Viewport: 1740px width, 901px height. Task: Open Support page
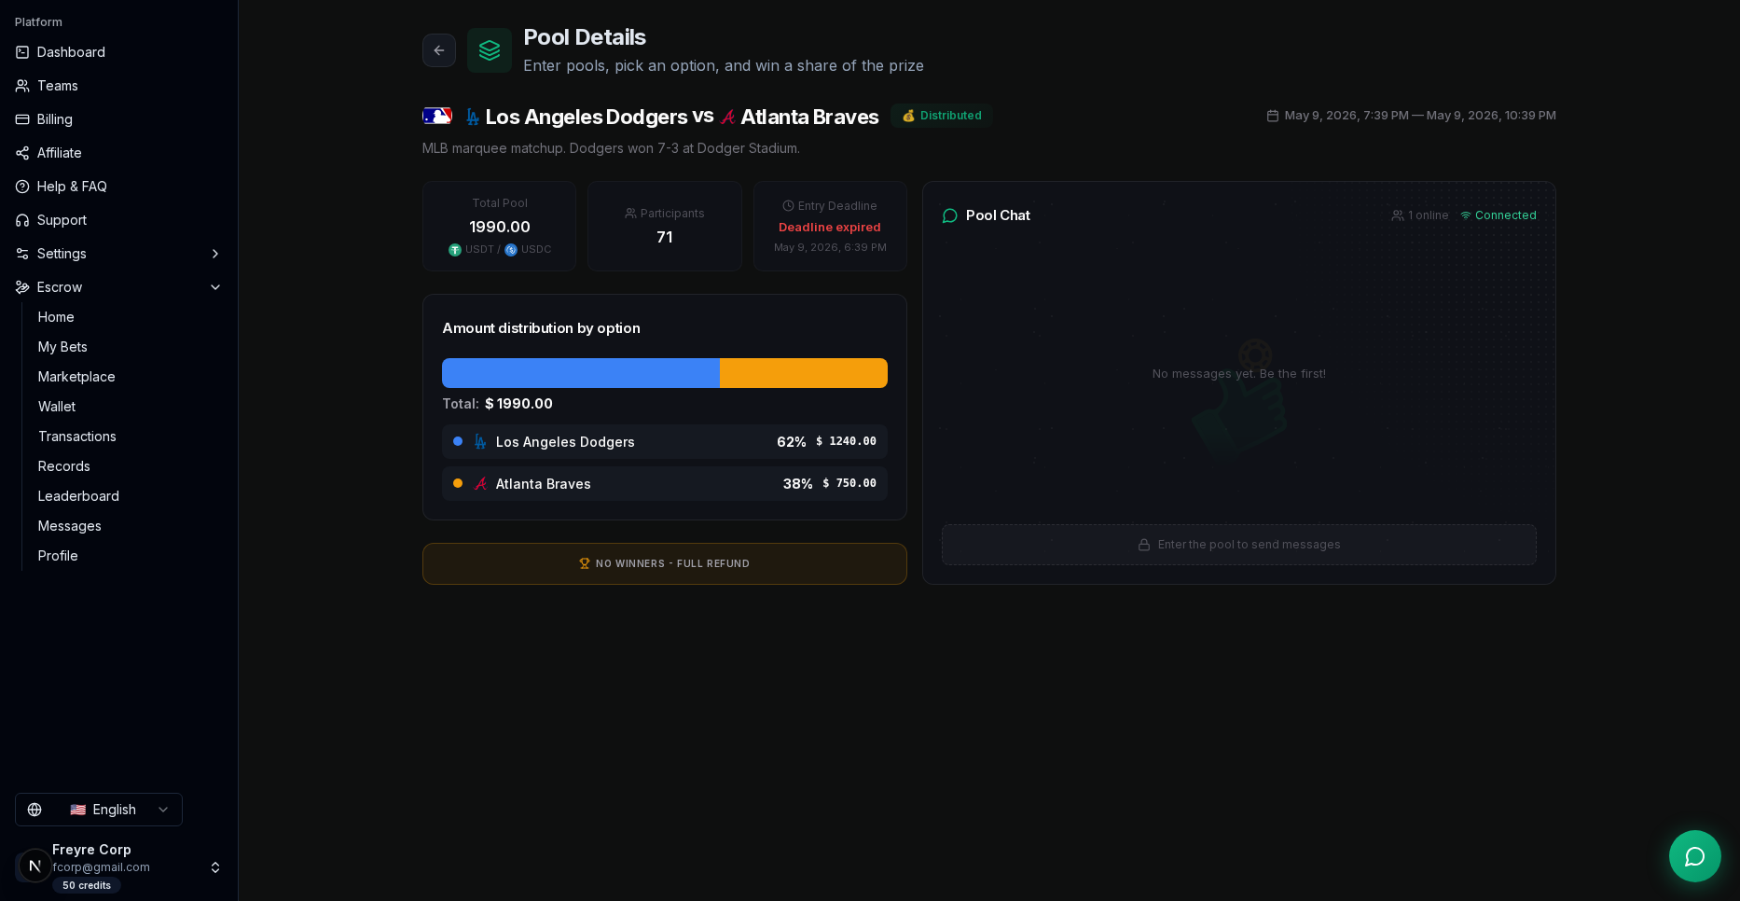119,220
